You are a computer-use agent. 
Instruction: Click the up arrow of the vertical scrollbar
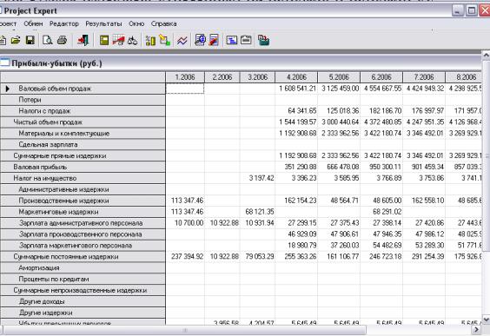(x=487, y=55)
